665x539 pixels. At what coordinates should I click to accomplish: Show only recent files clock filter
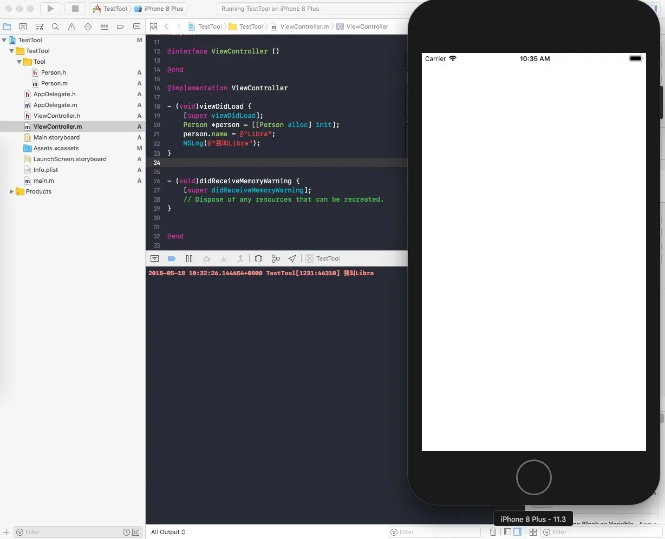click(x=126, y=532)
